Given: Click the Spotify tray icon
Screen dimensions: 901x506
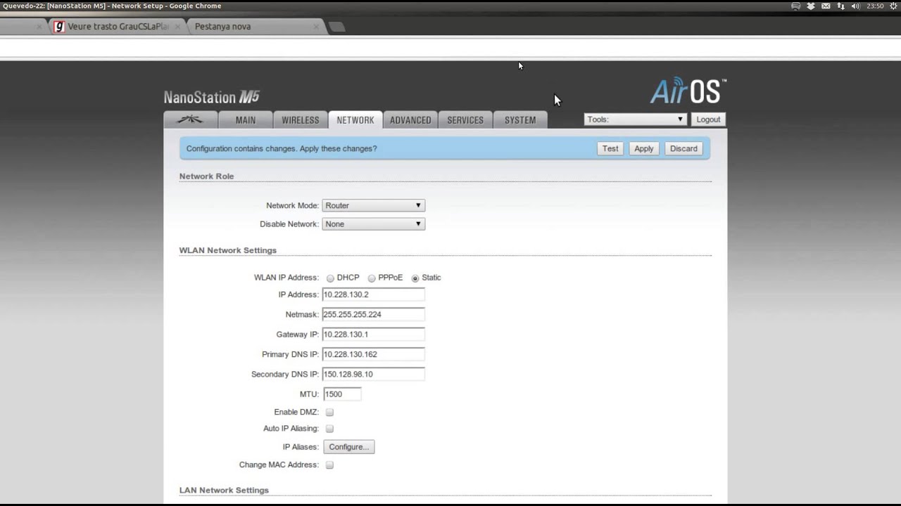Looking at the screenshot, I should tap(795, 6).
